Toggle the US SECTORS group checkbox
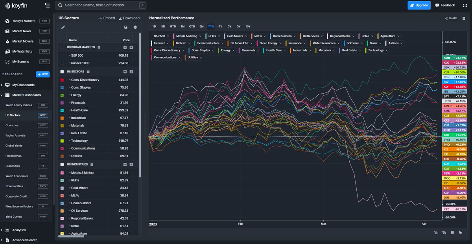This screenshot has height=244, width=472. (x=62, y=72)
